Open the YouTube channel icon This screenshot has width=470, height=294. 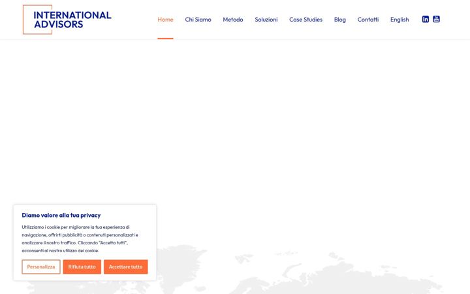pos(437,19)
